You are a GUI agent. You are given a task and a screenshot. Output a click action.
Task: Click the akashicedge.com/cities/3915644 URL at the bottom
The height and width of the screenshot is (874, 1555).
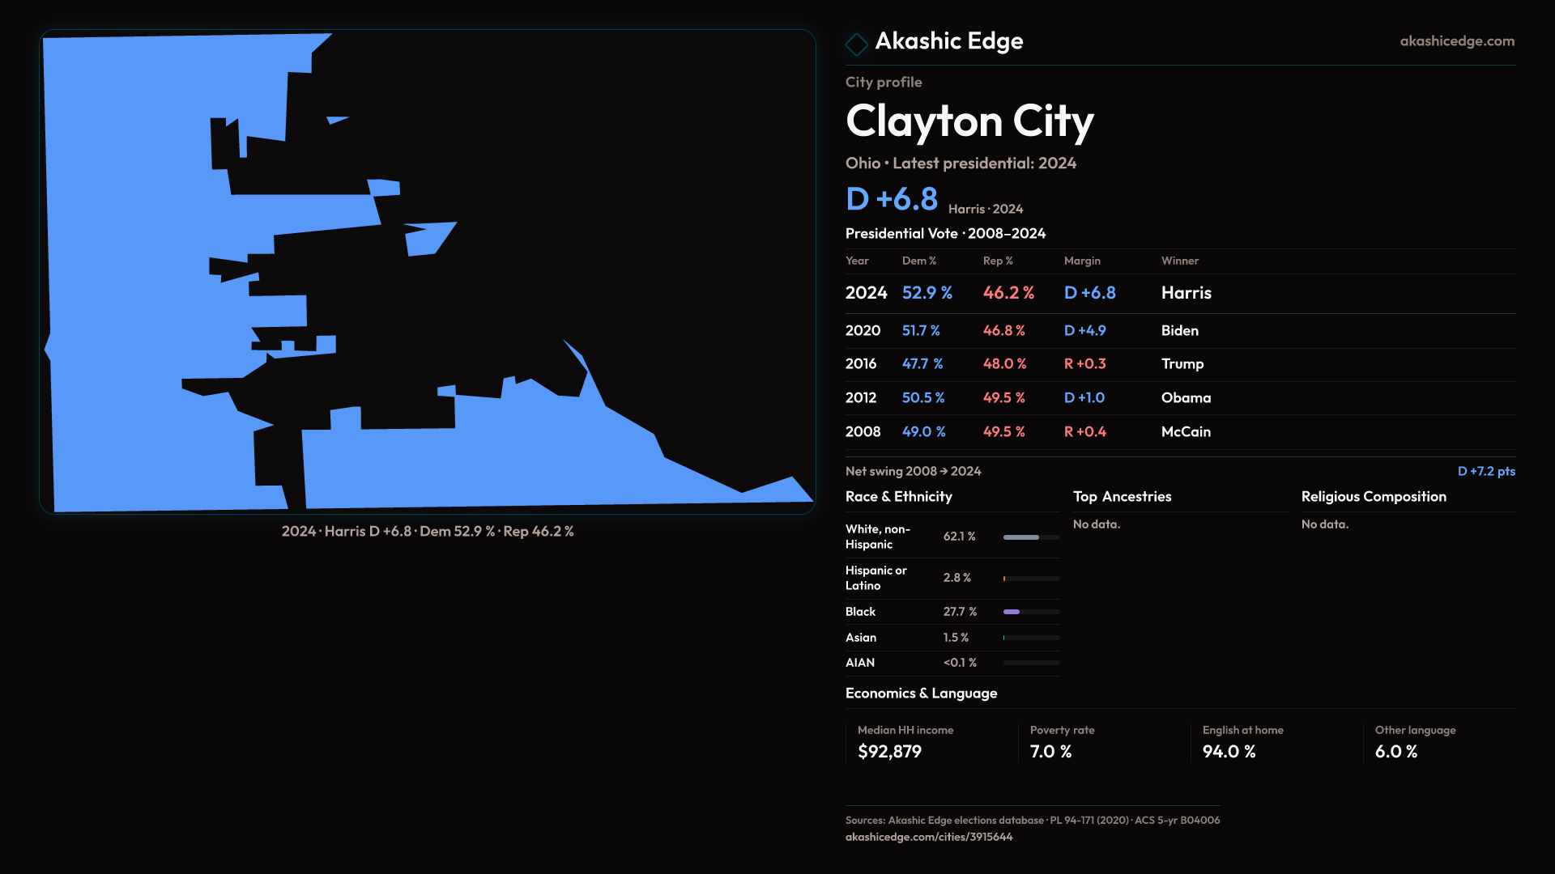(x=928, y=837)
